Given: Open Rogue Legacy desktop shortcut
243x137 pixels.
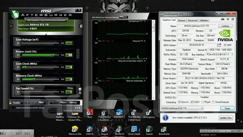Looking at the screenshot, I should 105,131.
